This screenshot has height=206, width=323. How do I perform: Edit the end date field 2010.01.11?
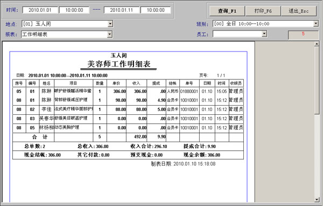[x=121, y=10]
